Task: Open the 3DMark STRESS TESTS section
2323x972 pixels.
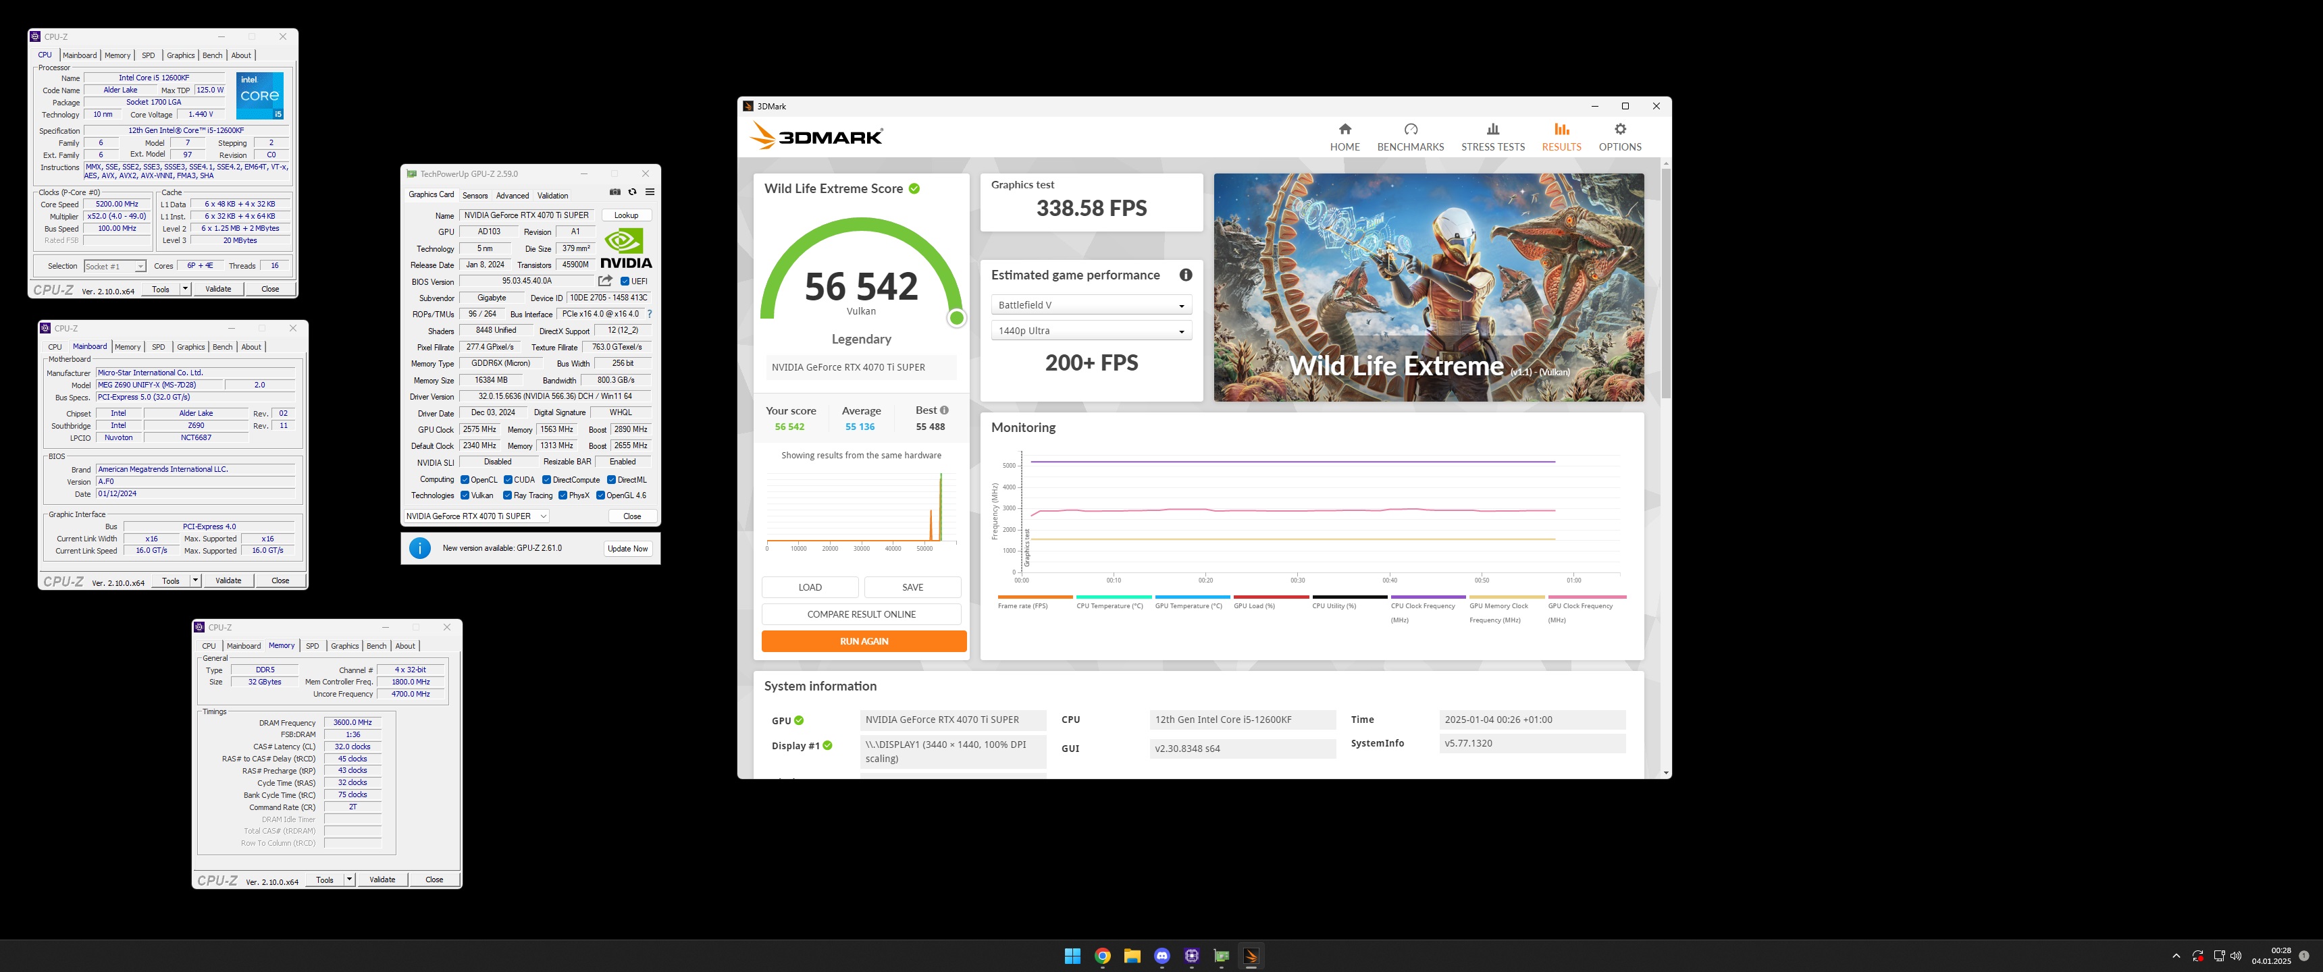Action: 1492,137
